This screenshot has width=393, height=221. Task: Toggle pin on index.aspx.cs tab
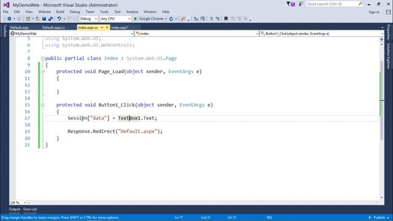[x=102, y=27]
